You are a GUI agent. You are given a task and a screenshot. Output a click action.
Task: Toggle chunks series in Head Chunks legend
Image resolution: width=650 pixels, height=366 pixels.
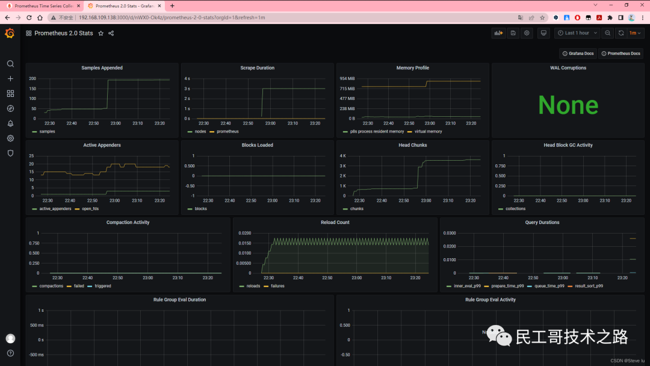point(356,209)
